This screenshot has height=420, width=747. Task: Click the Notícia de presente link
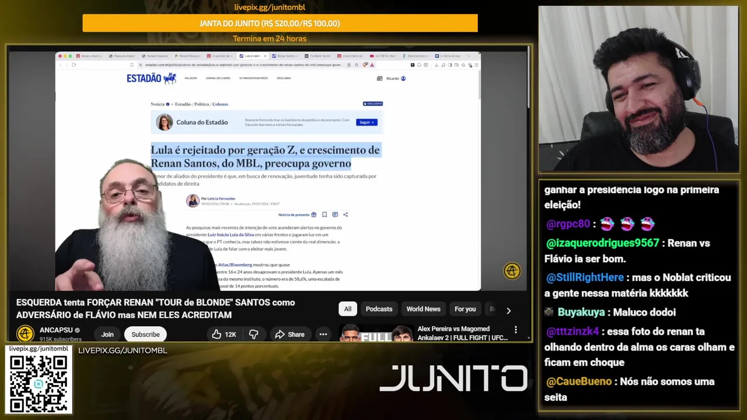(x=294, y=215)
